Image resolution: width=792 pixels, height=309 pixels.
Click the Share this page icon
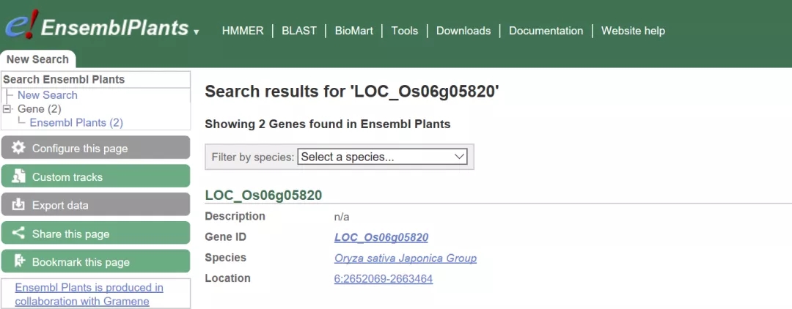[19, 234]
